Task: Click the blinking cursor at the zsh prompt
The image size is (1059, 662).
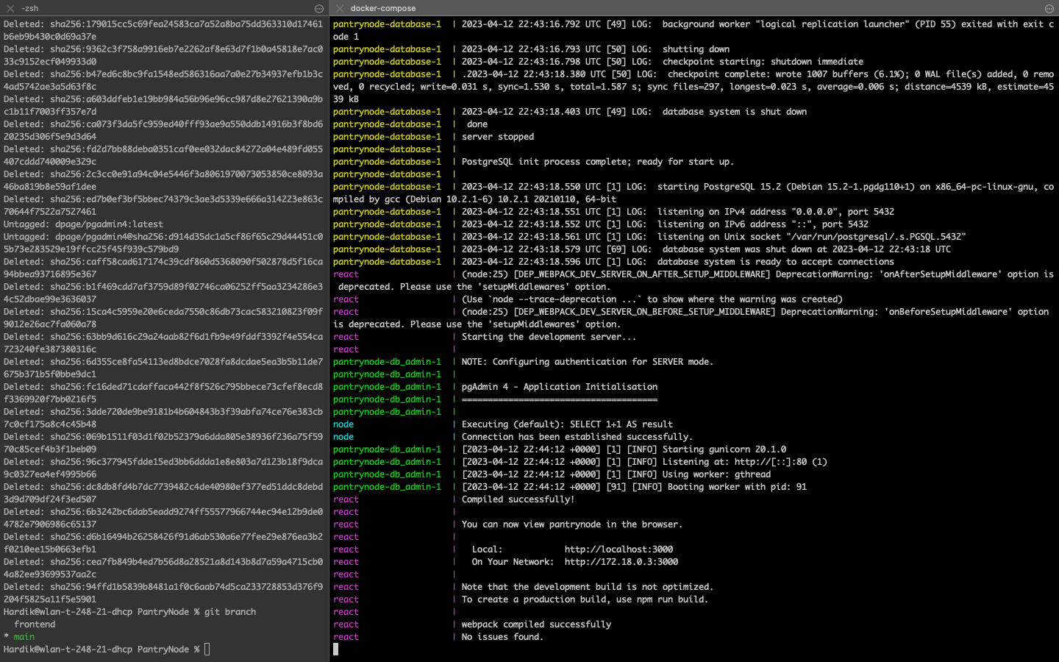Action: coord(207,649)
